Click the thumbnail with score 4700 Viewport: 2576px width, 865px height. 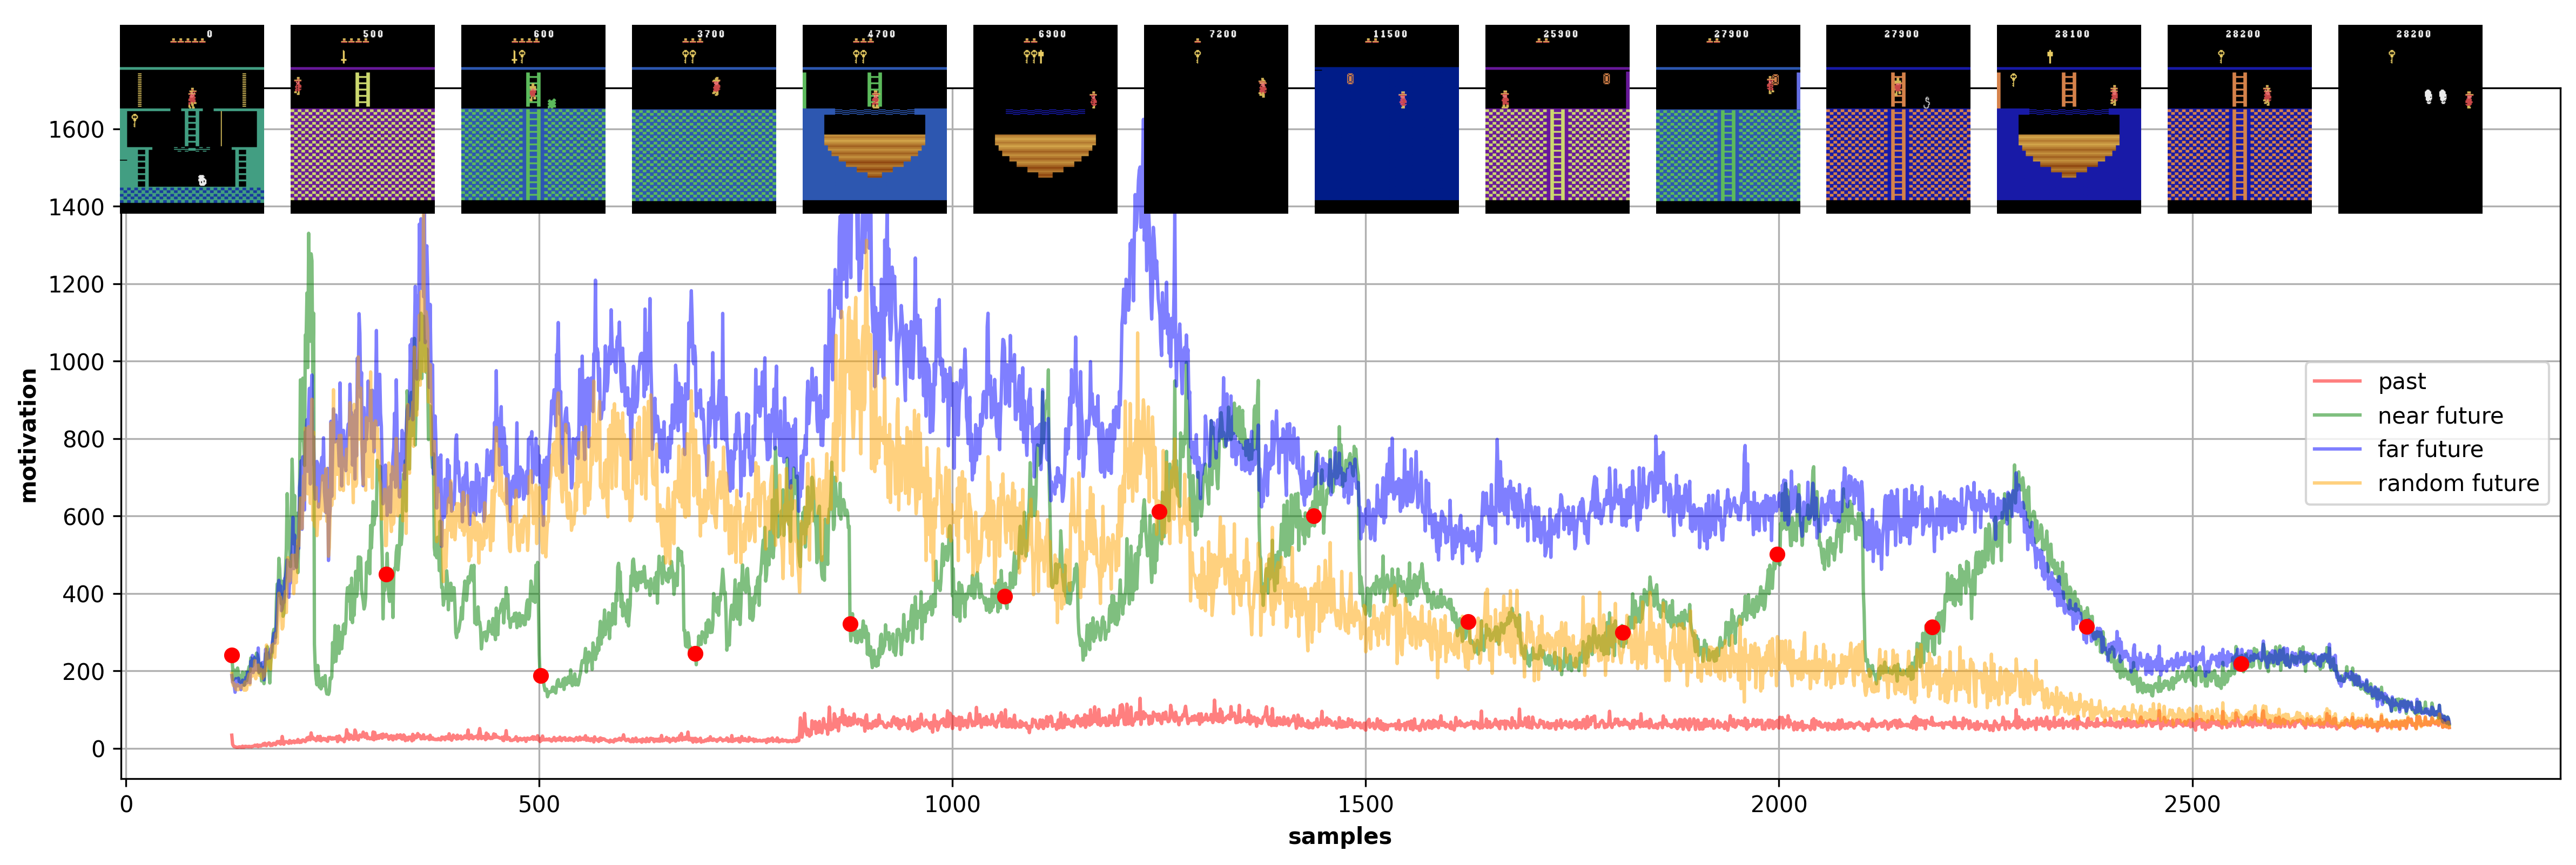874,119
